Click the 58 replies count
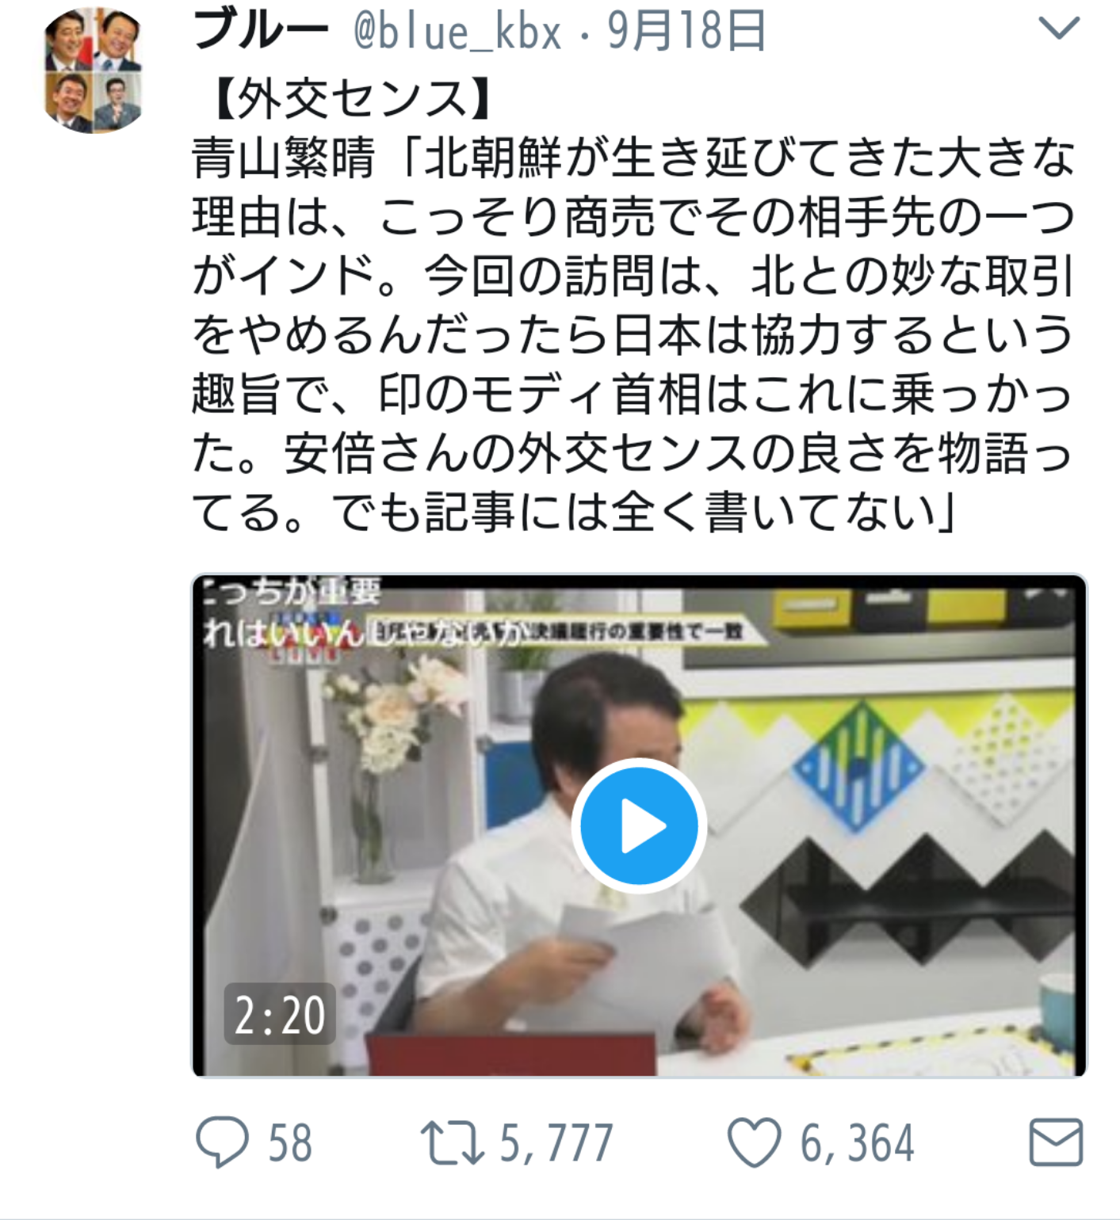Image resolution: width=1120 pixels, height=1220 pixels. point(289,1143)
